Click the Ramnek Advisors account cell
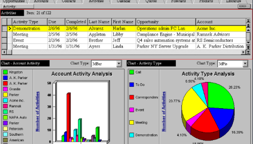 click(221, 35)
